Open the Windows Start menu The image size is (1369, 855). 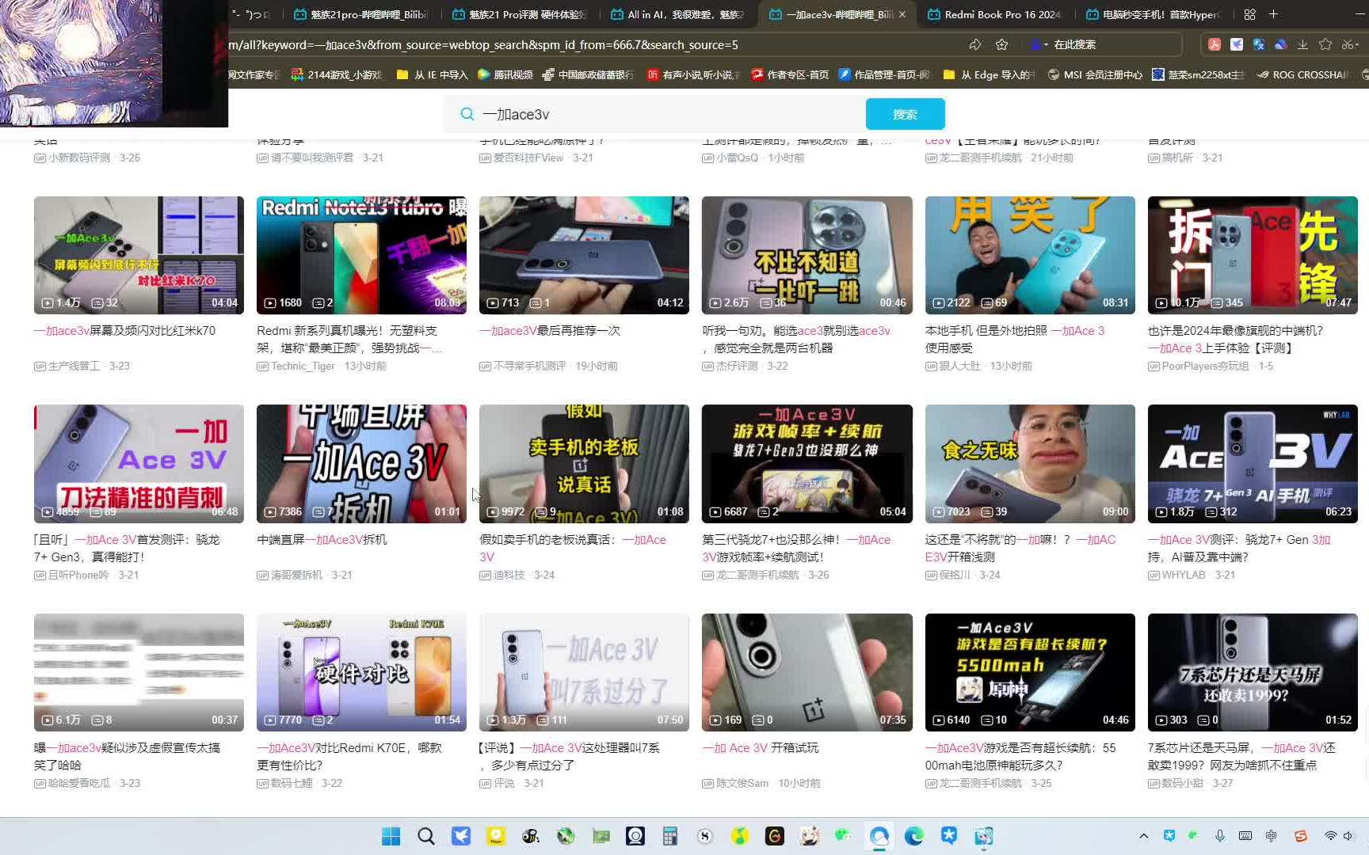pos(391,836)
